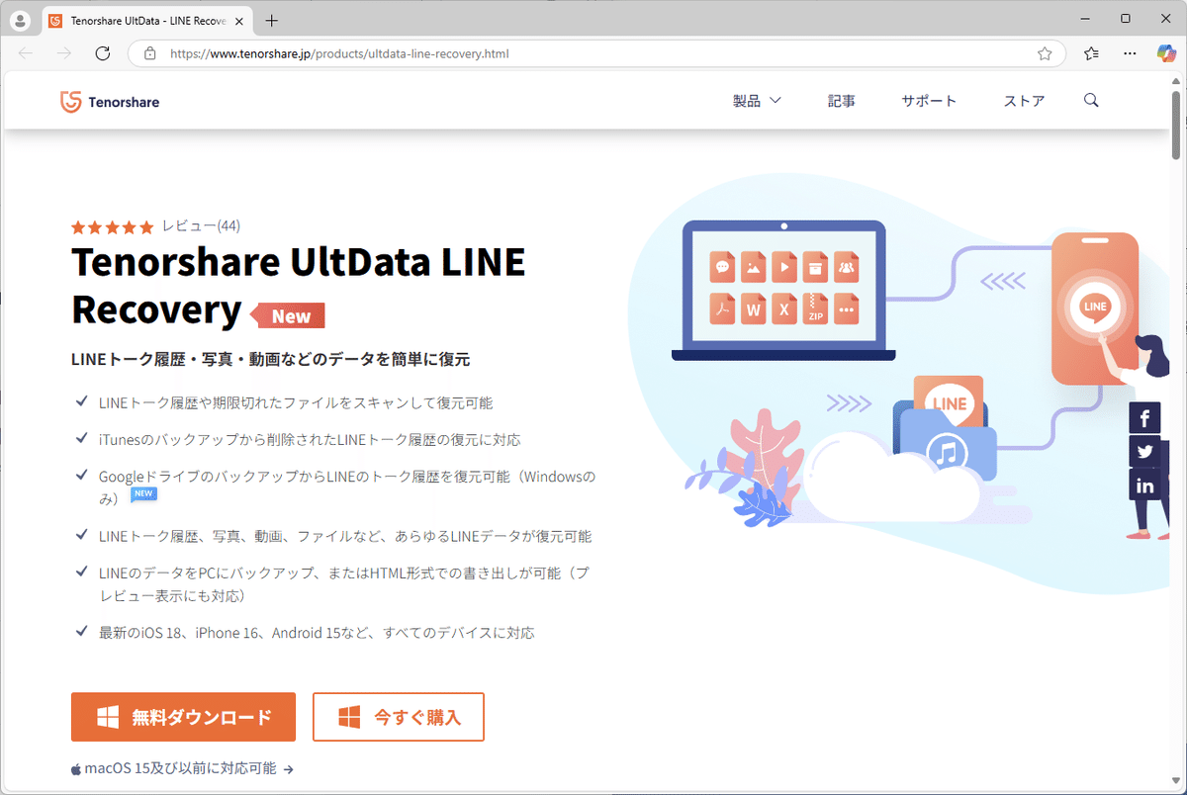Click the blue NEW tag under the Google Drive item
The width and height of the screenshot is (1187, 795).
pos(143,493)
